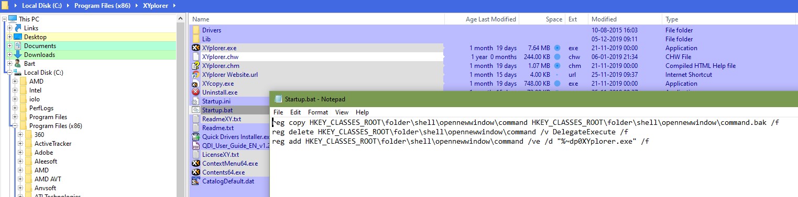Click the Startup.ini file icon
Screen dimensions: 798x197
pos(196,101)
